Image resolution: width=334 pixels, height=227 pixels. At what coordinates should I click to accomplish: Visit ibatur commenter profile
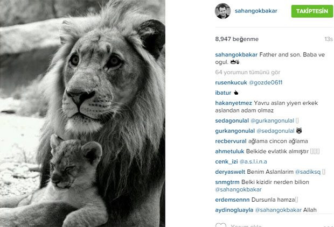(x=223, y=93)
